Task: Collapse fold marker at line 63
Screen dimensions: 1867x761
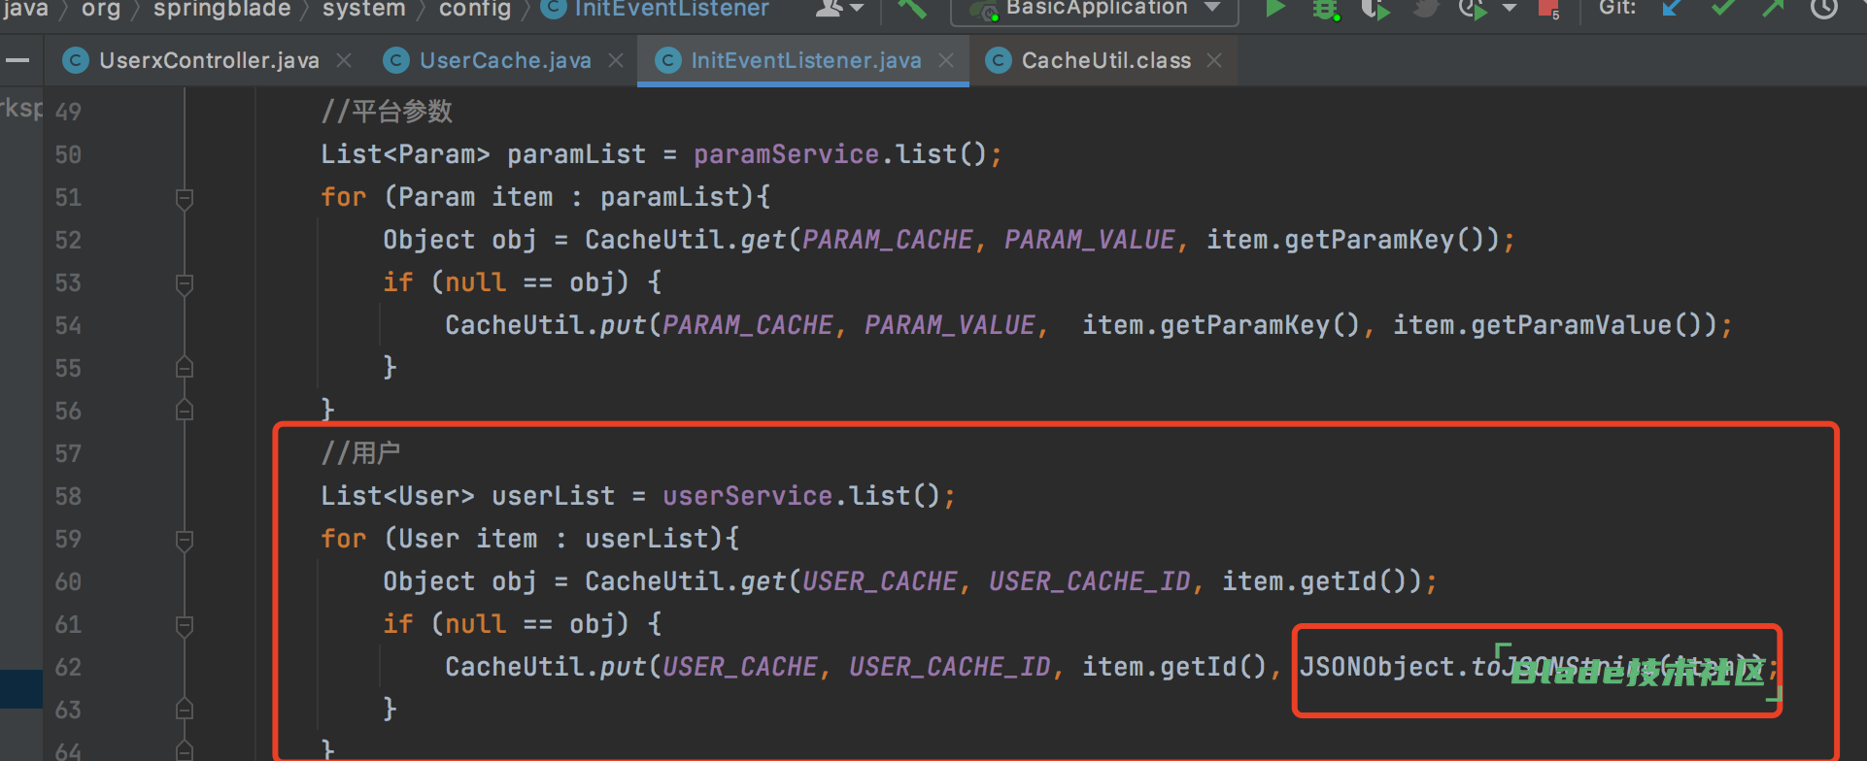Action: click(x=185, y=710)
